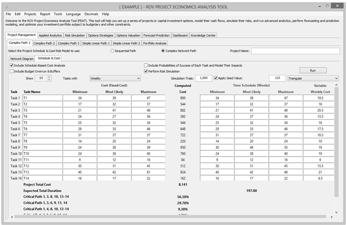Open the Simple Linear Path 1 tab
347x225 pixels.
96,43
